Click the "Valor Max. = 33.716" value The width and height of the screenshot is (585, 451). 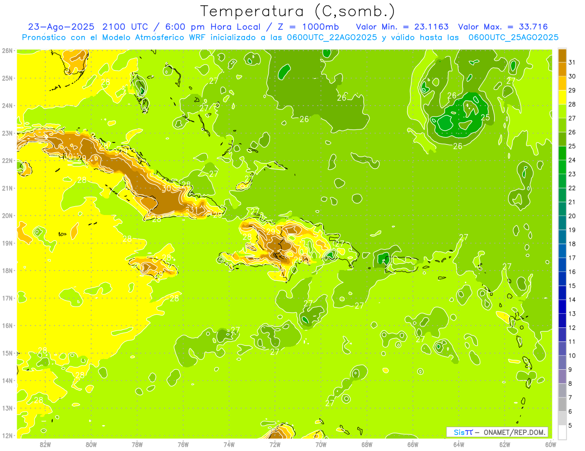coord(503,27)
